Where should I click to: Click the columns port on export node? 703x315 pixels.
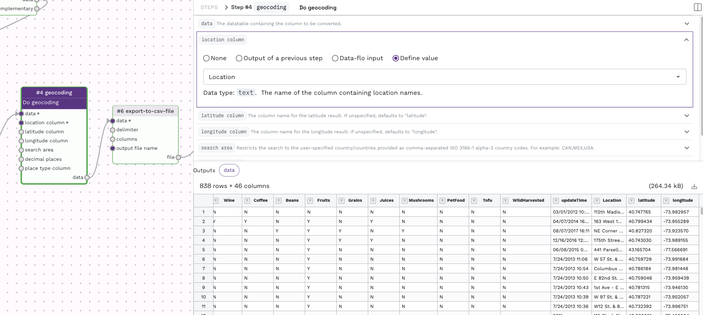click(113, 139)
